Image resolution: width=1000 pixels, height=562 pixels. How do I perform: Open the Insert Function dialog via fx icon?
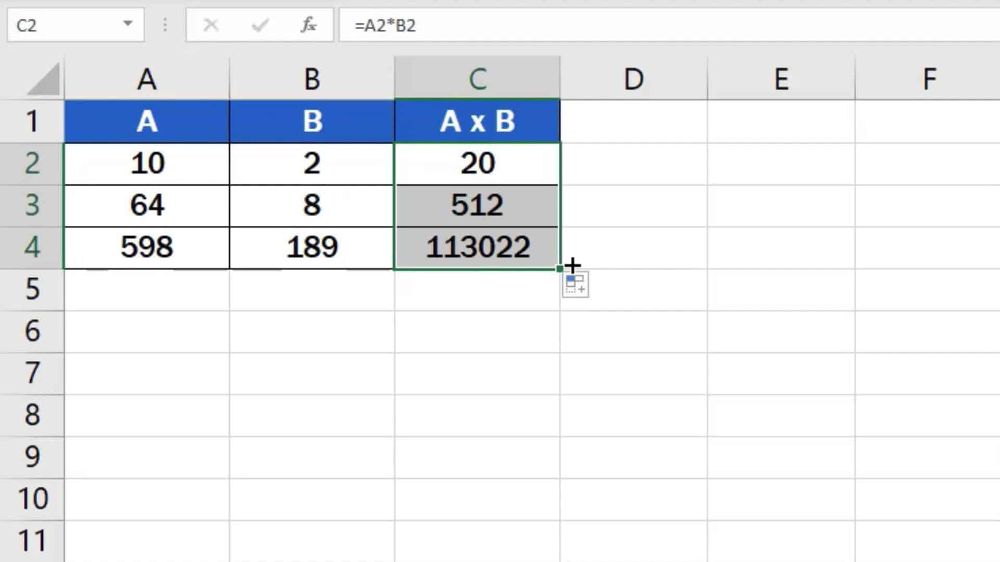tap(308, 24)
